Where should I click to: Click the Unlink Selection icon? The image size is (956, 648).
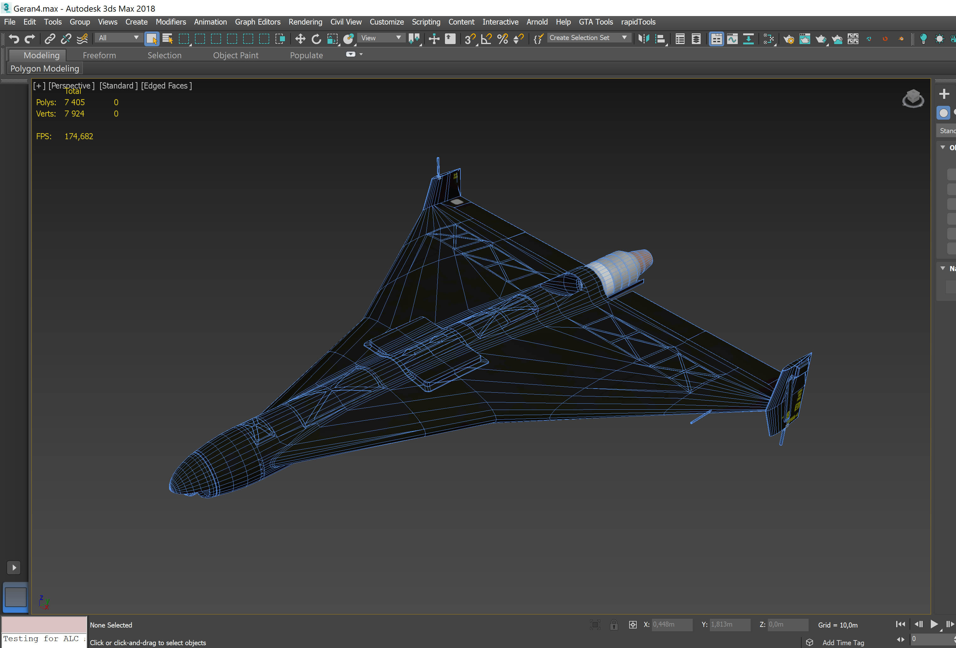66,39
